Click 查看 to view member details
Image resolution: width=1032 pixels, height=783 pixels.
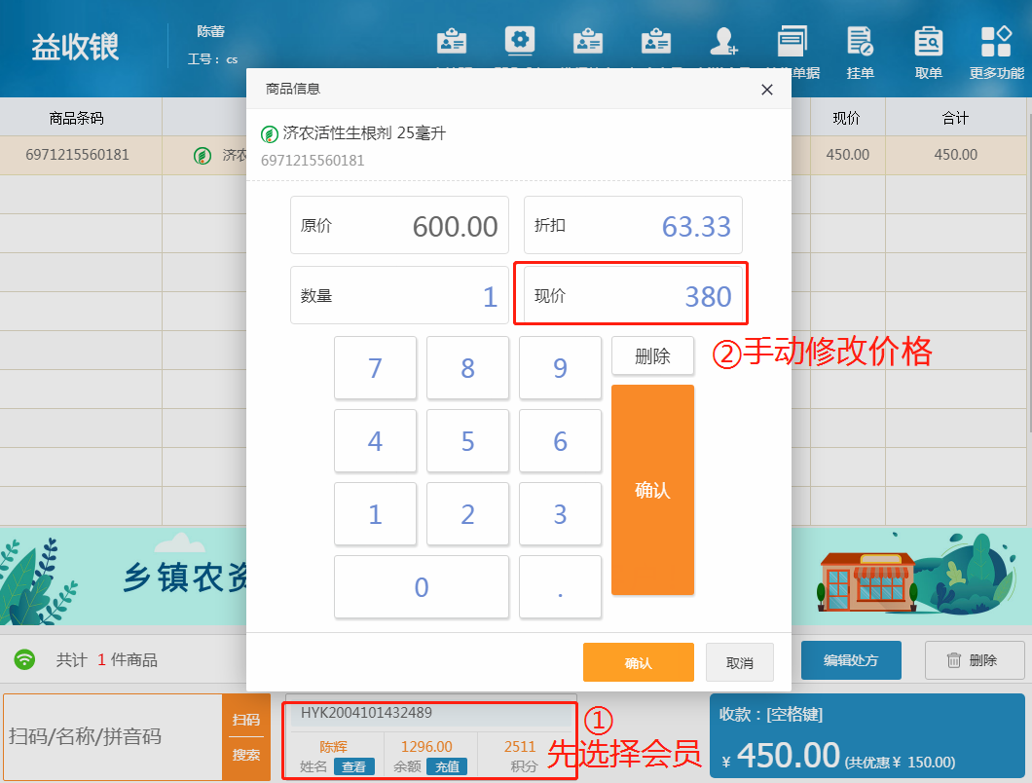354,766
